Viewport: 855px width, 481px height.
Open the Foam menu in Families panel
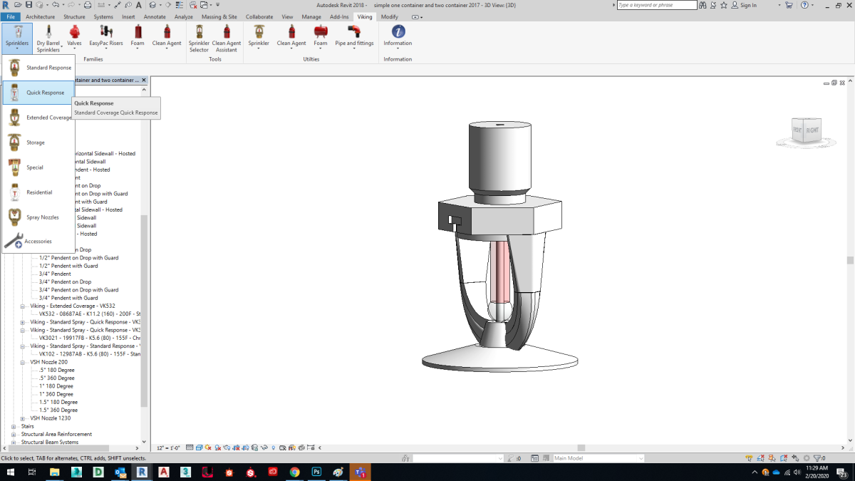click(138, 38)
